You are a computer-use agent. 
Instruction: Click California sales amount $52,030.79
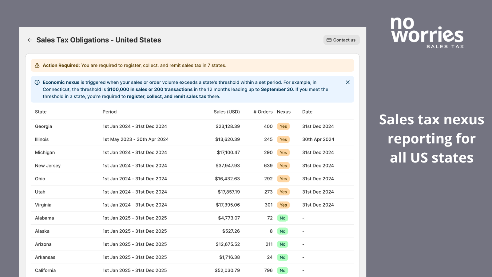(x=227, y=270)
